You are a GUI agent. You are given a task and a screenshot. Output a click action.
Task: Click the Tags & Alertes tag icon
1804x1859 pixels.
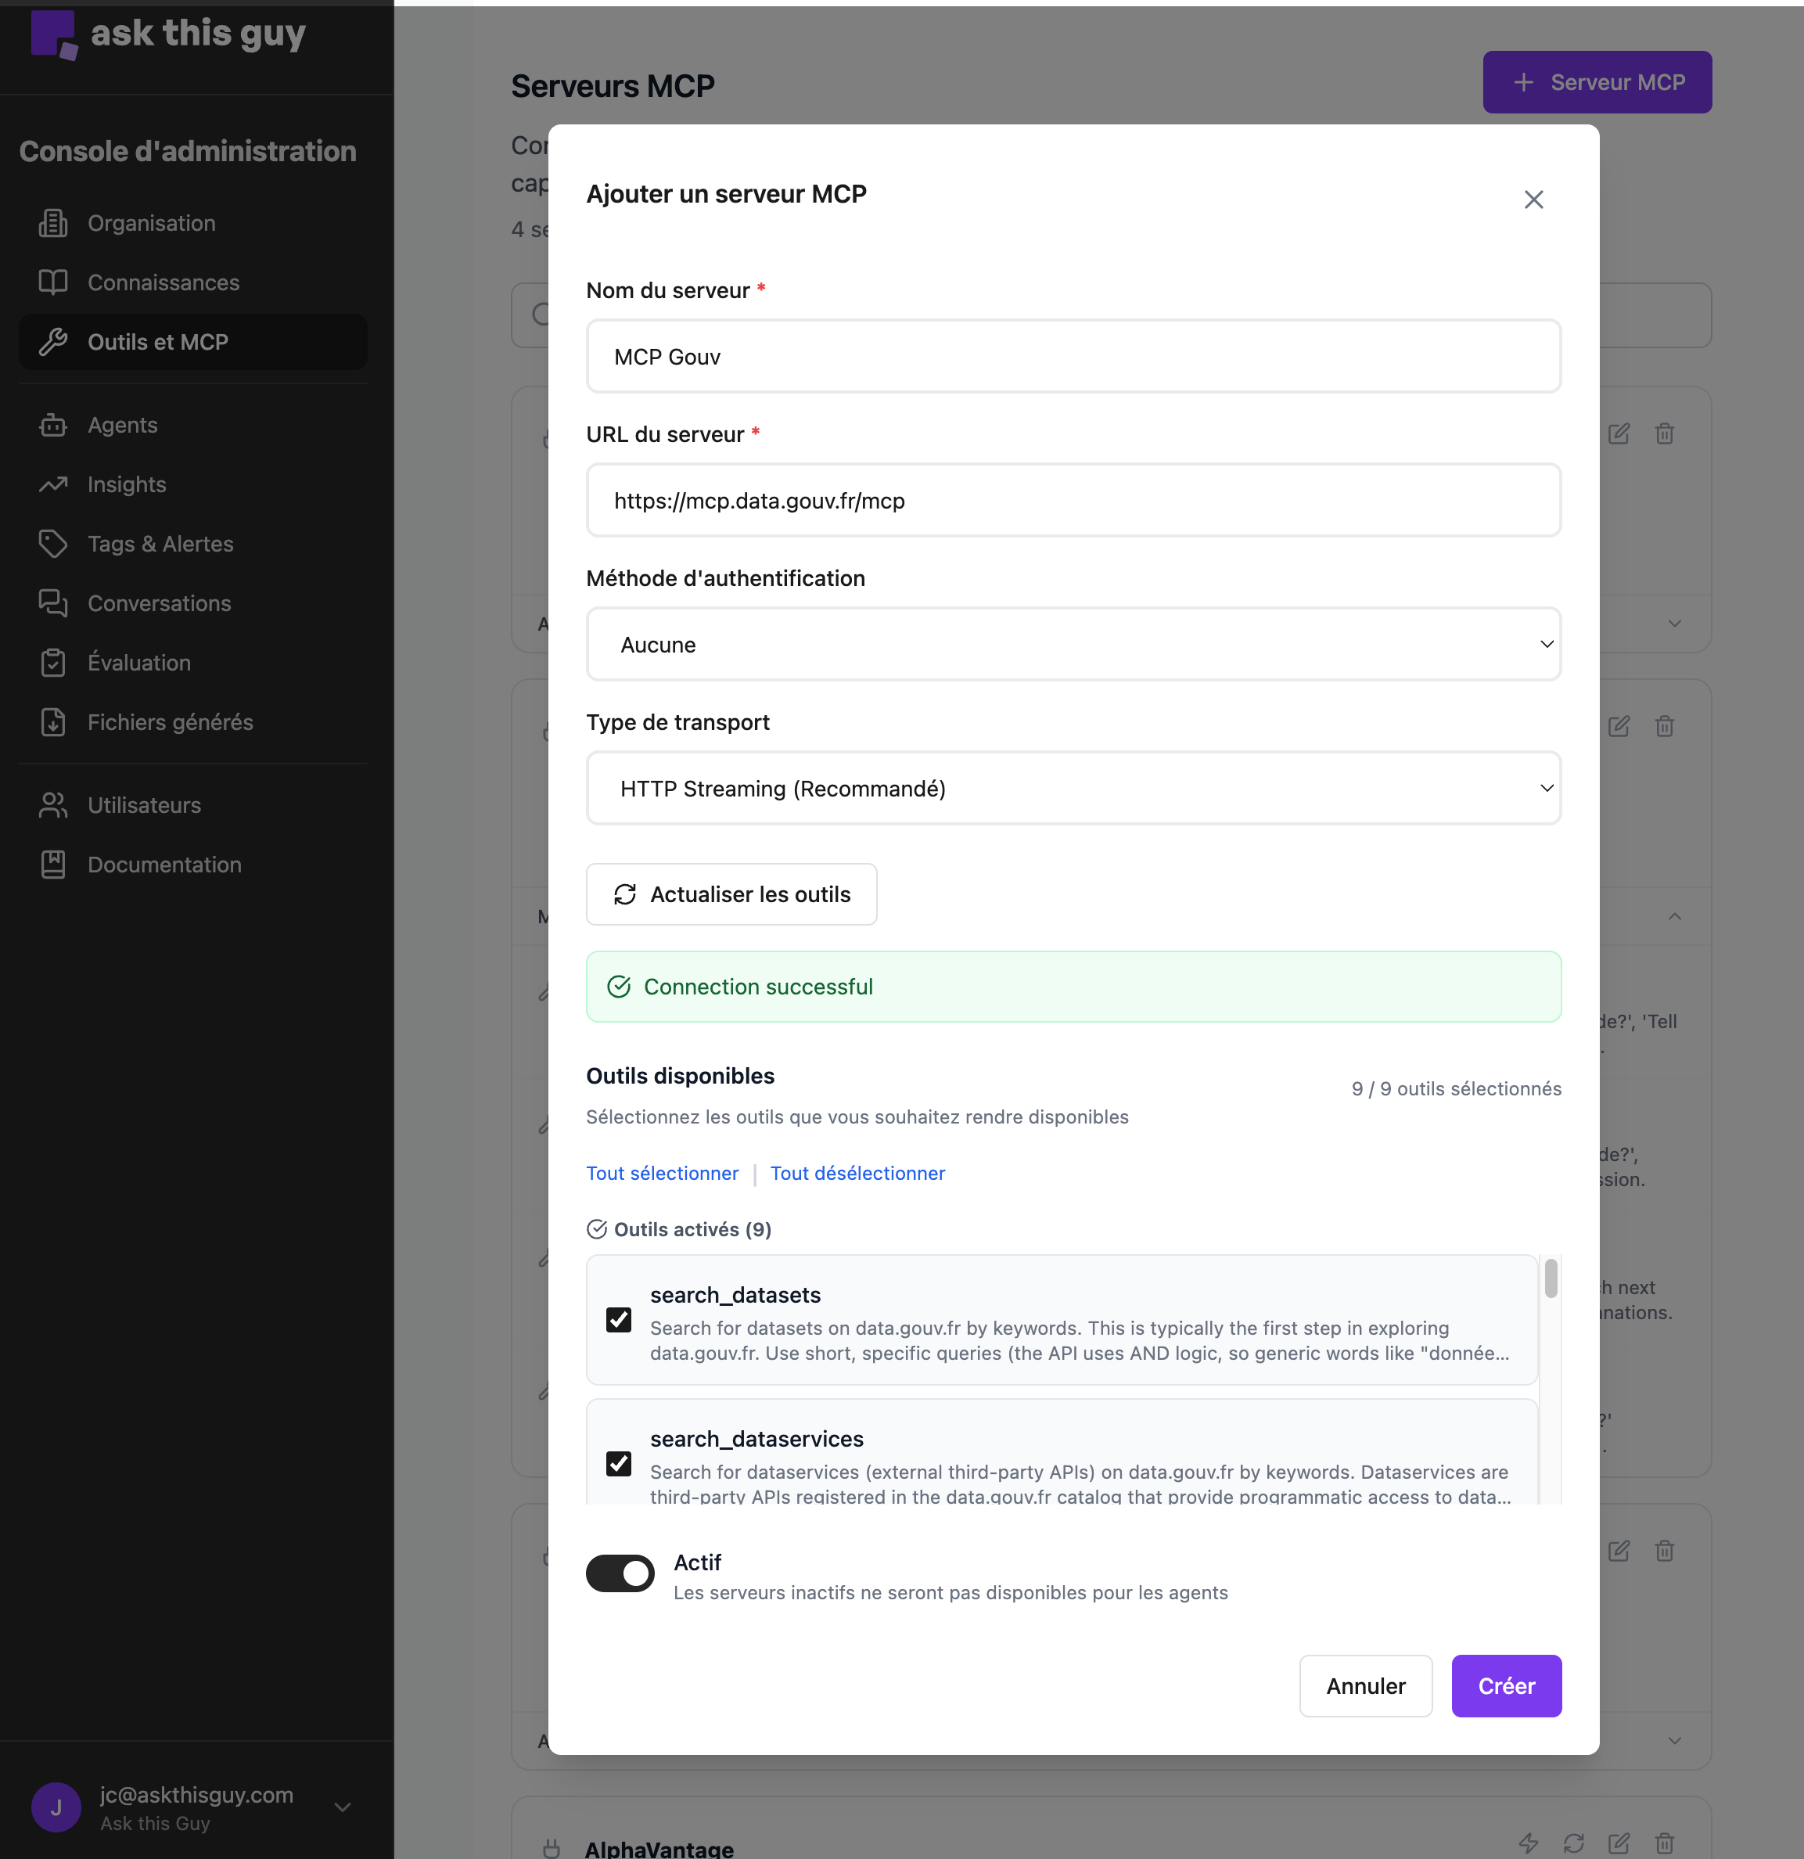pos(53,544)
